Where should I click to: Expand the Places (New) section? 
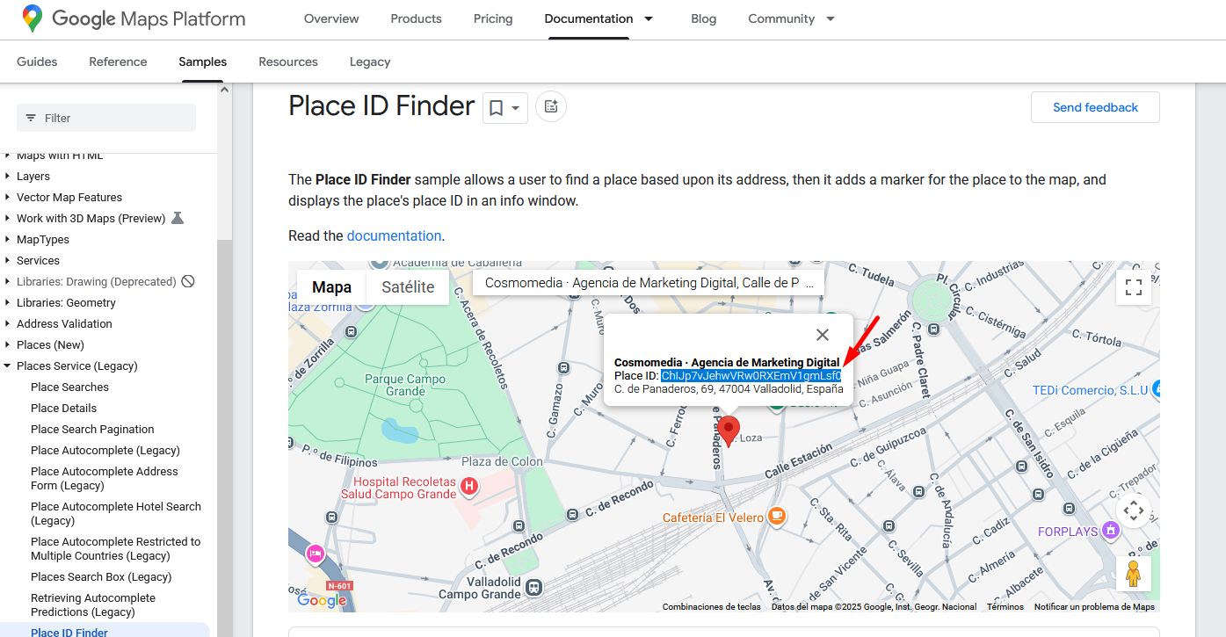point(8,345)
